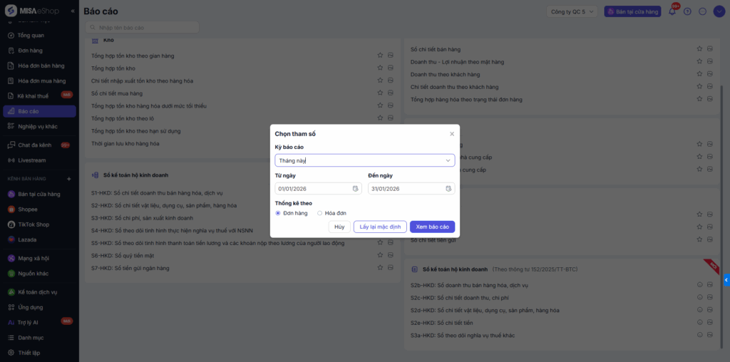Click the icon after Tổng hợp tồn kho theo lô's star
The height and width of the screenshot is (362, 730).
pyautogui.click(x=390, y=118)
